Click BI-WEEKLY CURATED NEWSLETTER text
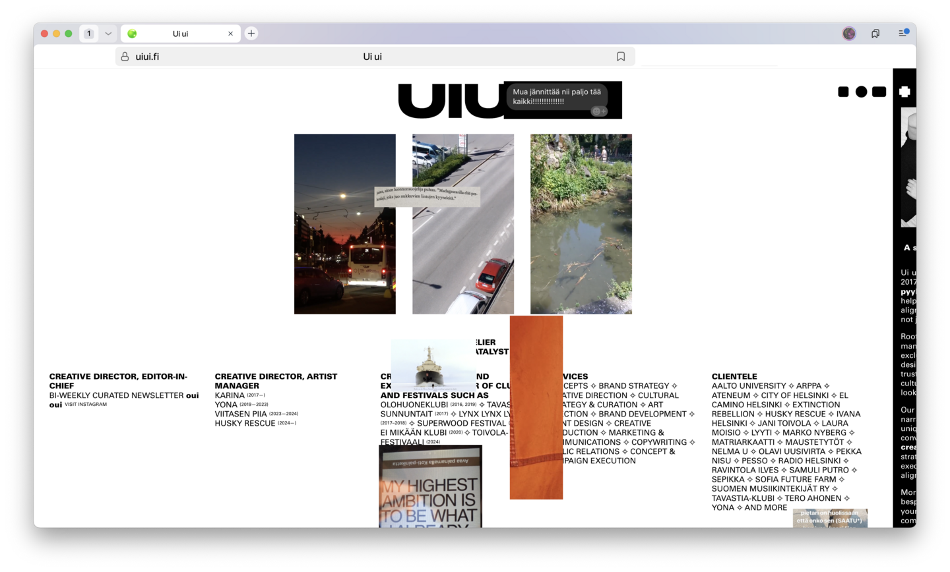Image resolution: width=950 pixels, height=572 pixels. [116, 395]
